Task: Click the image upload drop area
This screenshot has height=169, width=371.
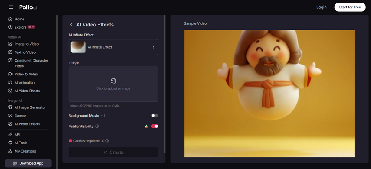Action: coord(113,84)
